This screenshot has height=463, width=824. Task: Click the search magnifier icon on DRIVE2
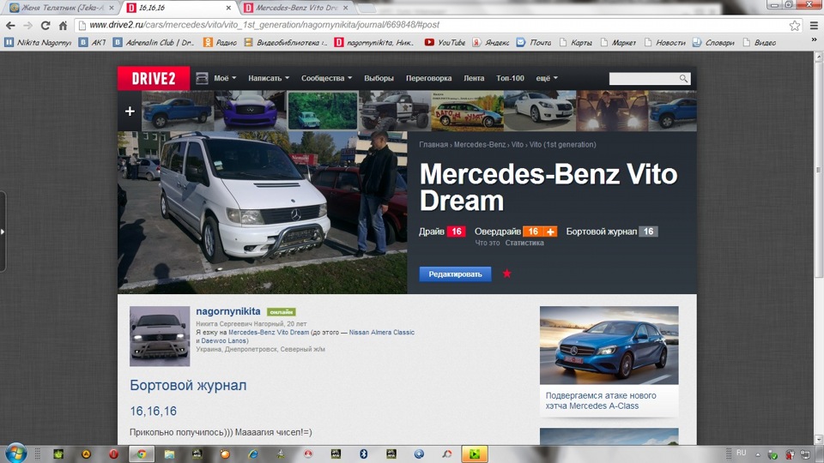(x=683, y=78)
